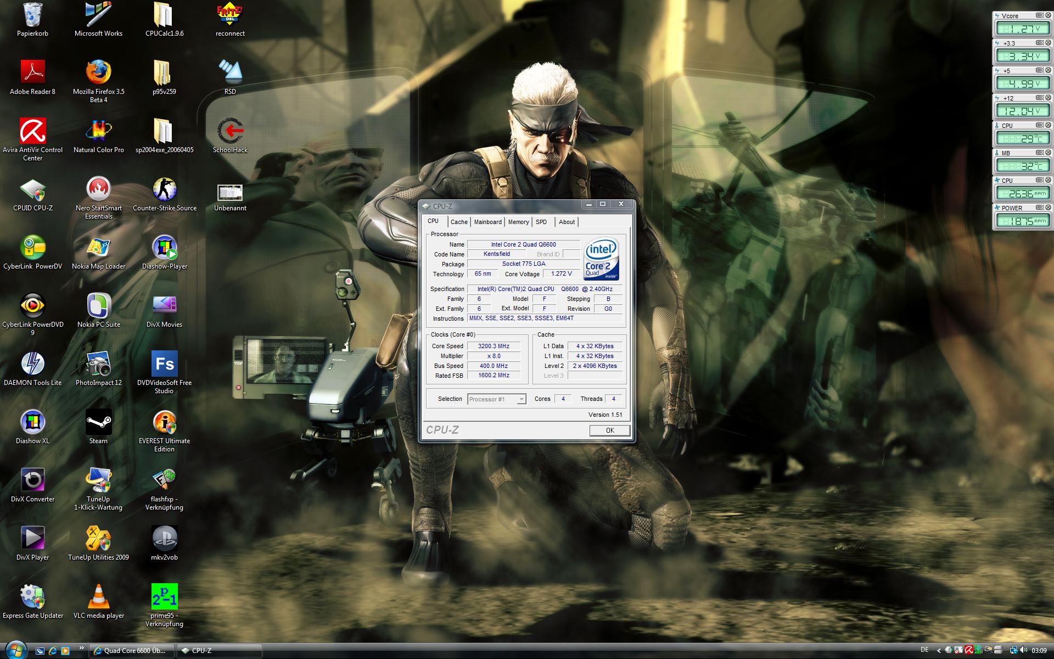Launch EVEREST Ultimate Edition shortcut
The height and width of the screenshot is (659, 1054).
click(x=164, y=423)
